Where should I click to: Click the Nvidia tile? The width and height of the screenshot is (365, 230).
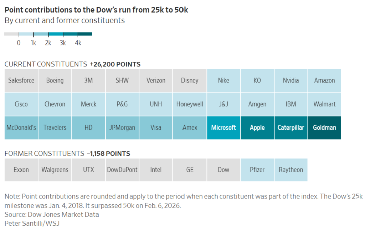(291, 80)
